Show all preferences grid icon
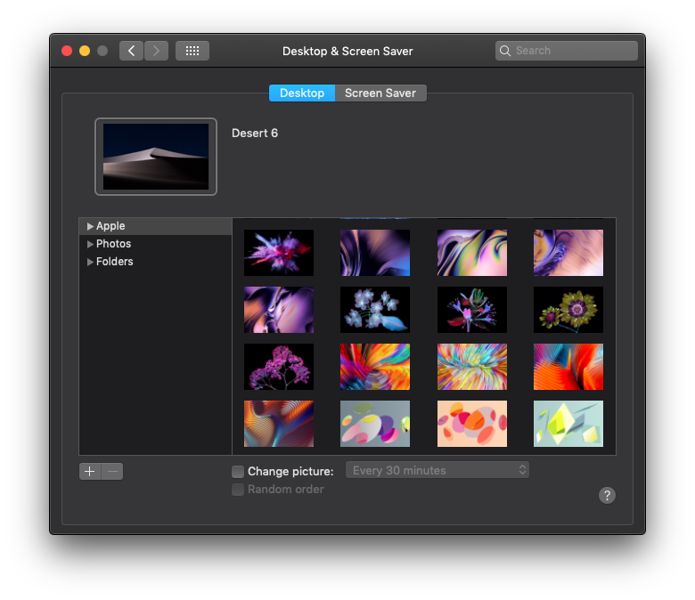 coord(192,51)
